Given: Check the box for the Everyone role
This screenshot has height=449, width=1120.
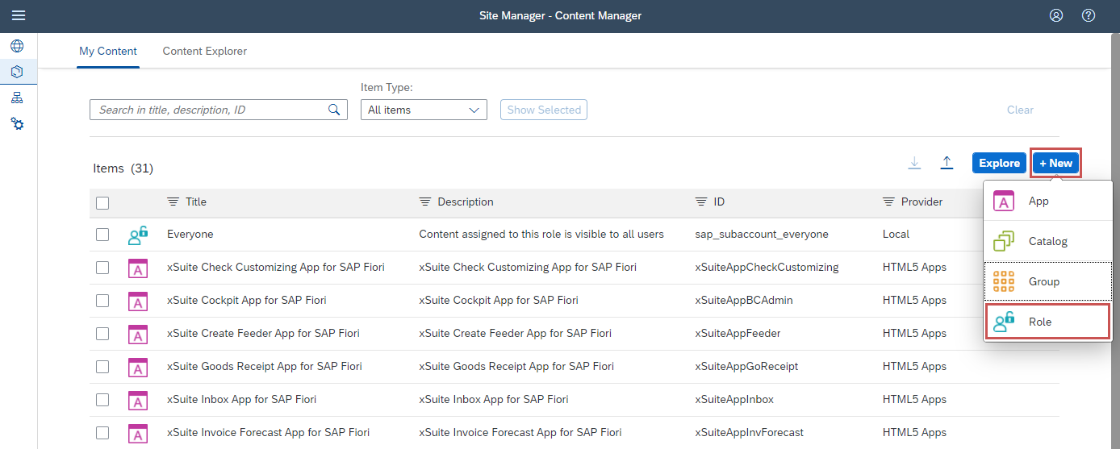Looking at the screenshot, I should point(102,235).
